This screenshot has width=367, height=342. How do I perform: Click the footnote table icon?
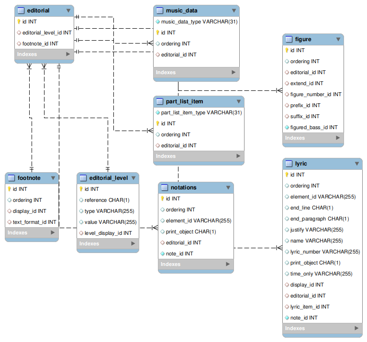point(11,178)
